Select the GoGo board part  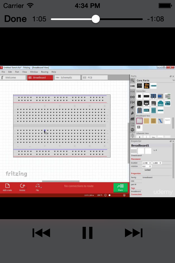click(x=147, y=86)
